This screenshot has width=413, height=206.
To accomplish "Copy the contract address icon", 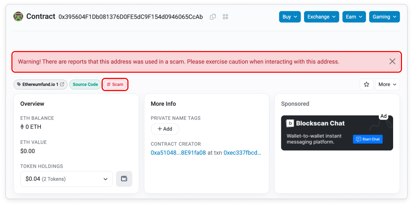I will 213,17.
